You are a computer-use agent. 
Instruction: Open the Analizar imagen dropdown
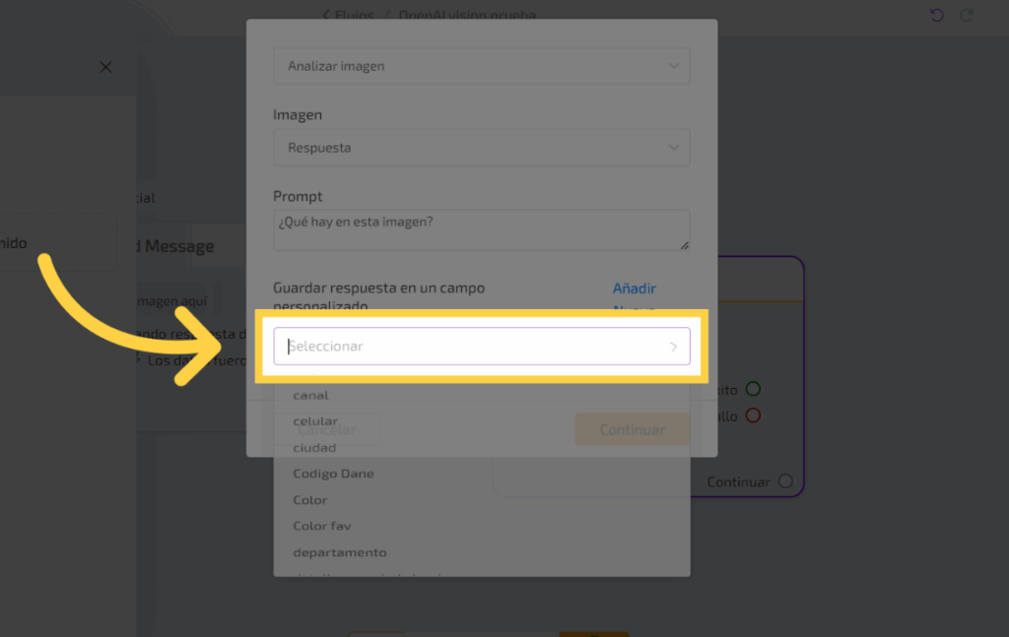click(x=481, y=66)
